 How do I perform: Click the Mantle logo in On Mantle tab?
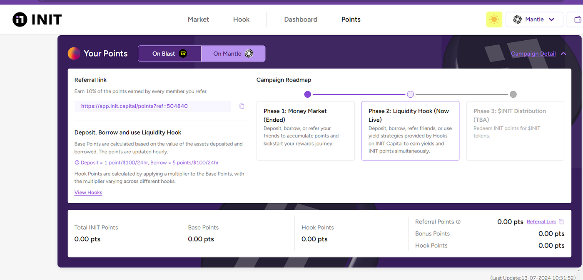coord(249,53)
